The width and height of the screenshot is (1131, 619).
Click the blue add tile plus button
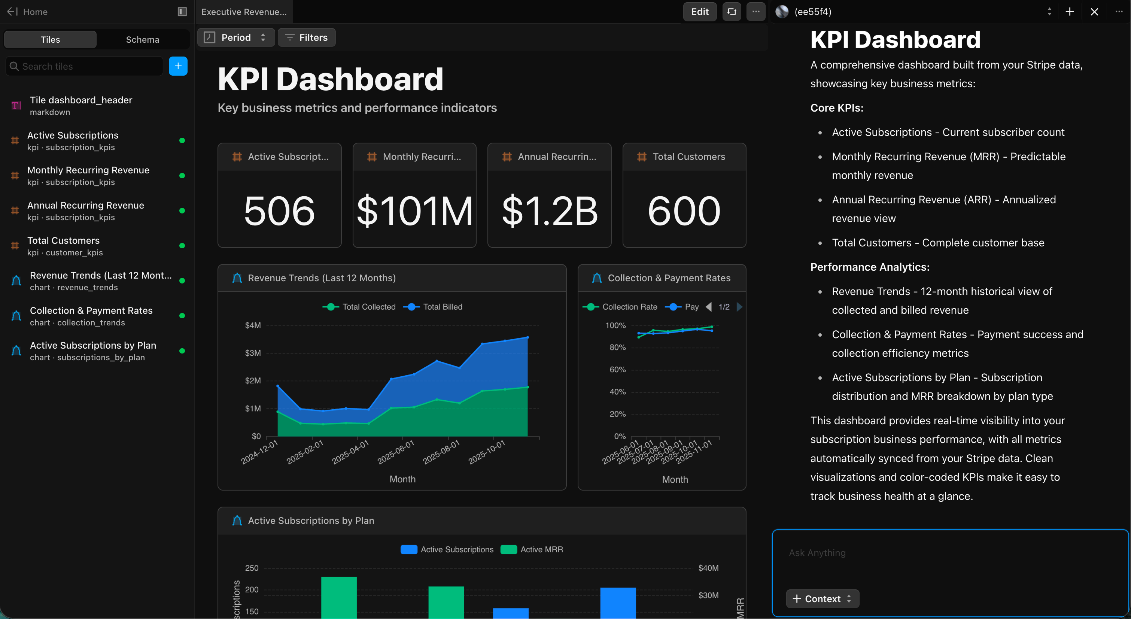pyautogui.click(x=178, y=66)
